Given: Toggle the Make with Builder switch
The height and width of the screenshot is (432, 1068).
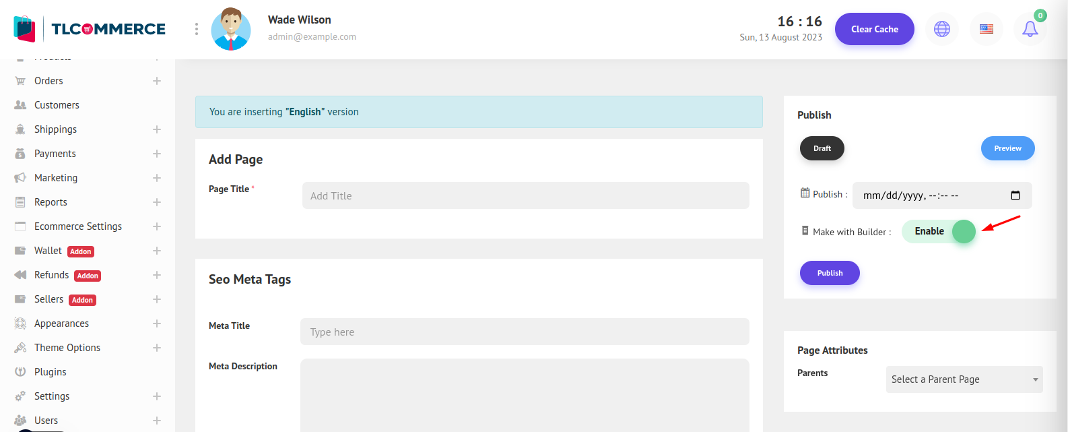Looking at the screenshot, I should click(939, 231).
